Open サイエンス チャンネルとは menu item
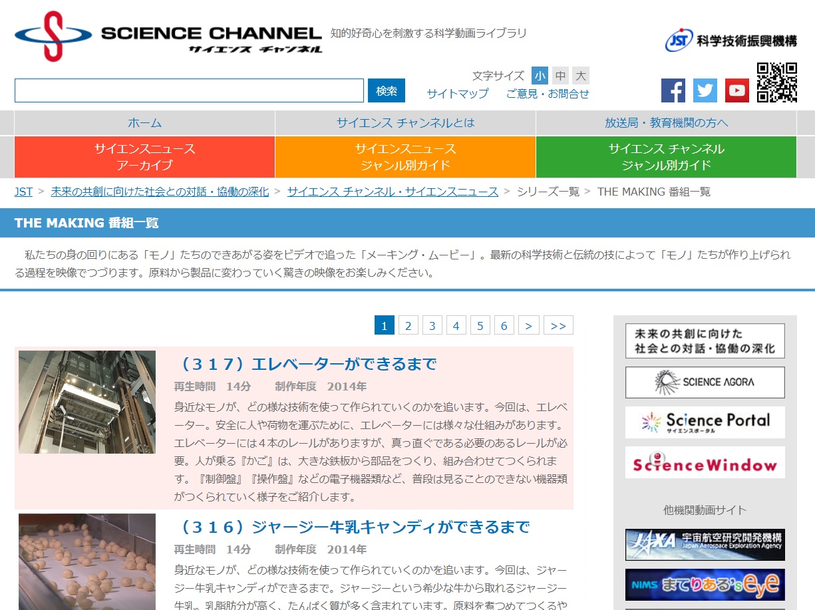 point(405,123)
